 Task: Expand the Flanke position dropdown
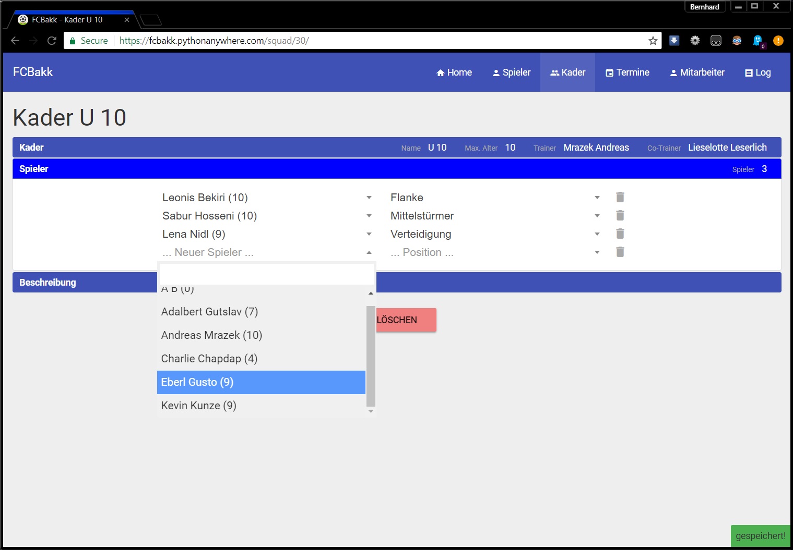point(494,198)
